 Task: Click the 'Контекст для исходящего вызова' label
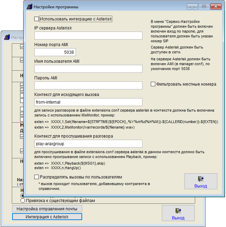tap(67, 95)
